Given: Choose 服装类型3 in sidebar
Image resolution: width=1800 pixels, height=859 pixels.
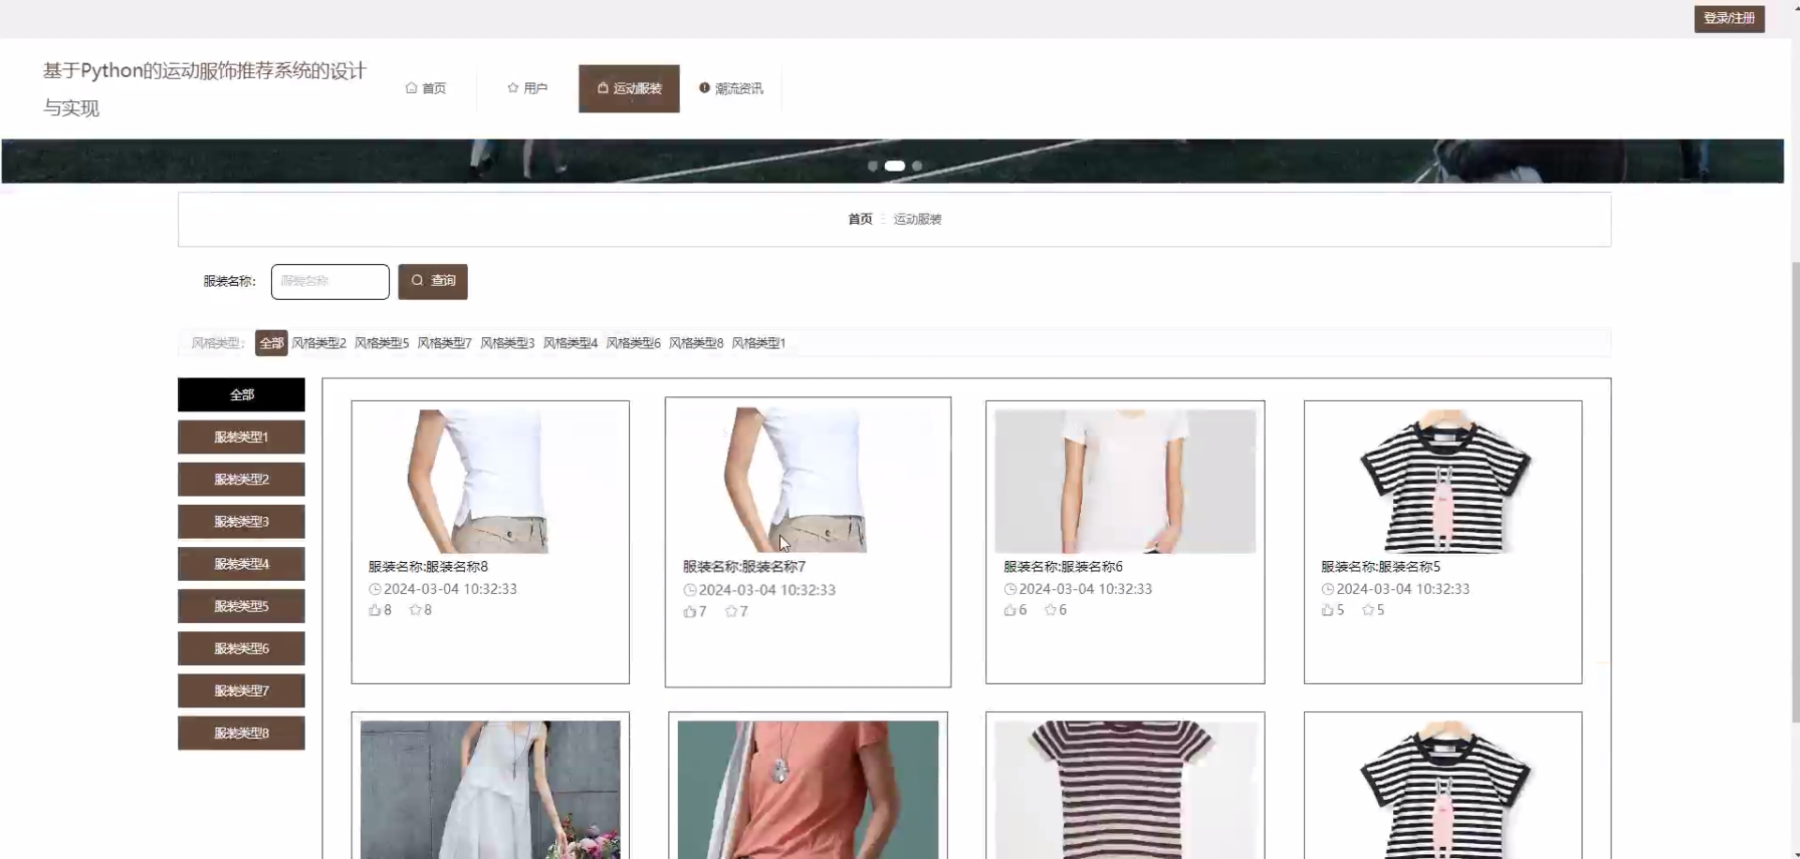Looking at the screenshot, I should click(x=241, y=521).
